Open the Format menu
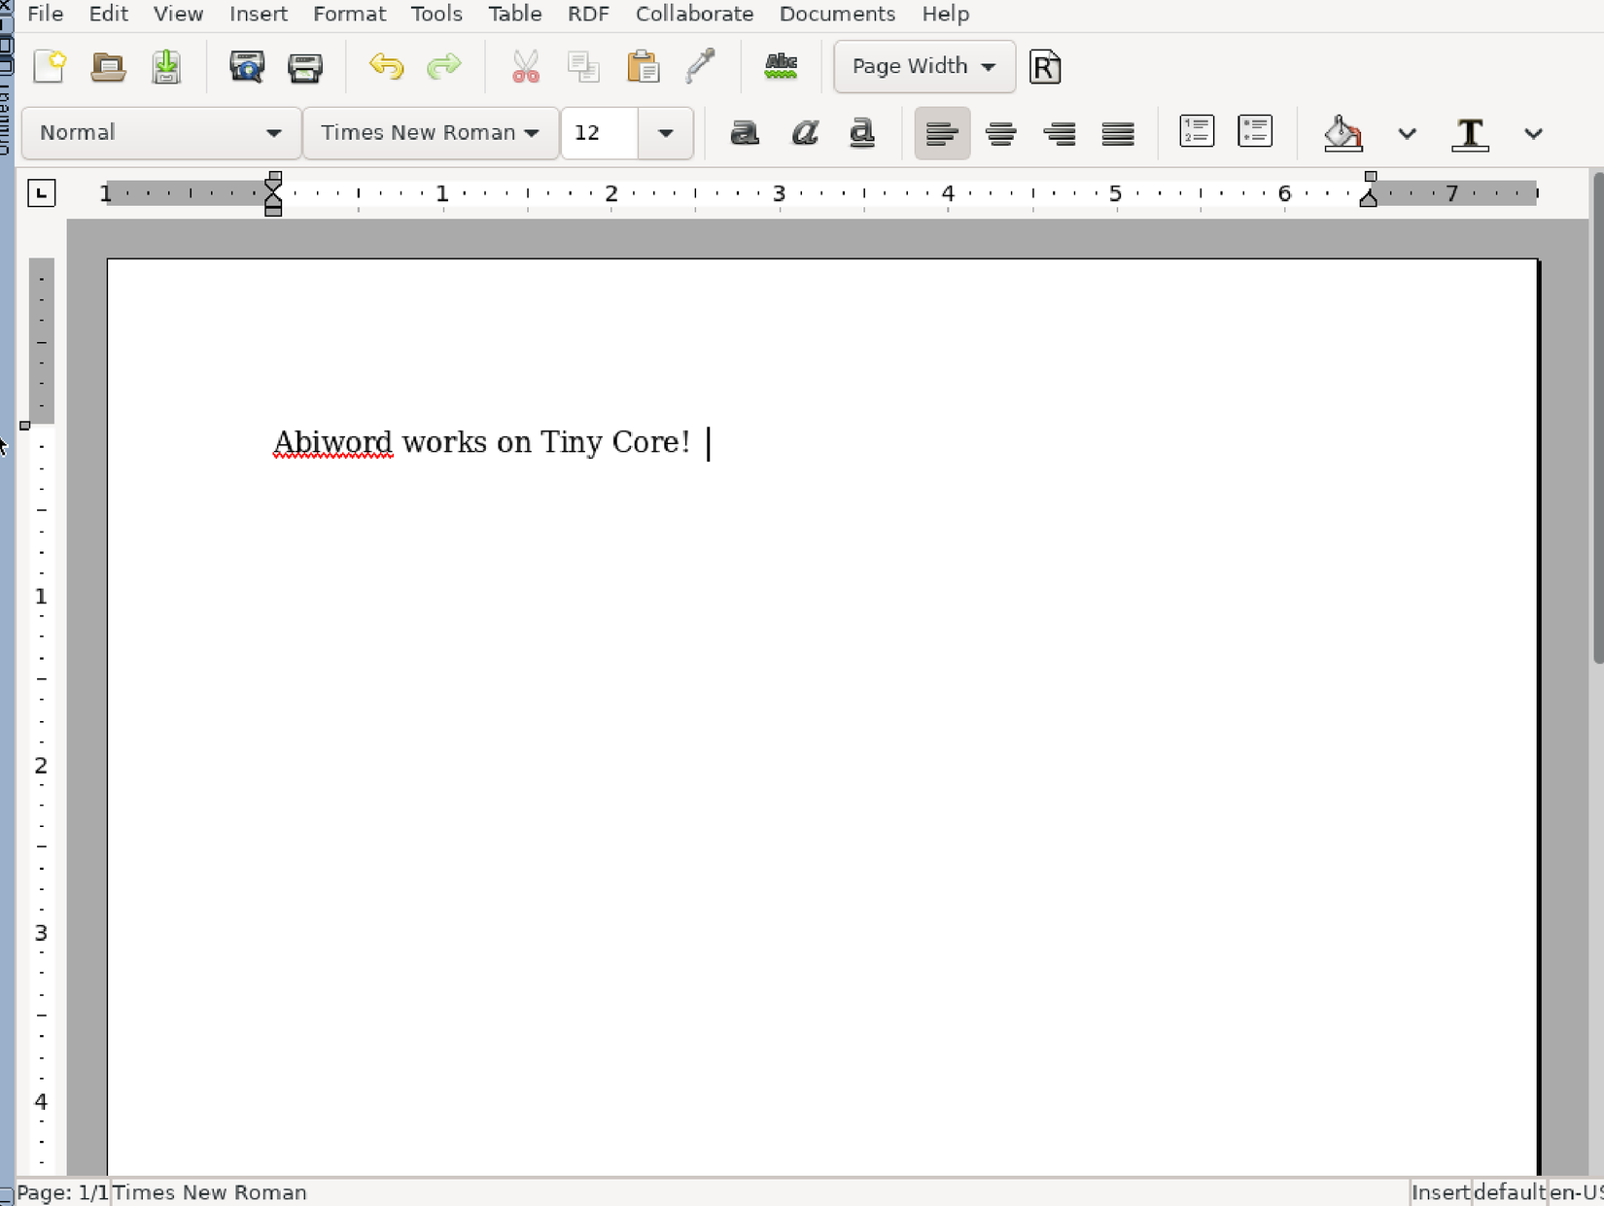Viewport: 1604px width, 1206px height. (349, 15)
